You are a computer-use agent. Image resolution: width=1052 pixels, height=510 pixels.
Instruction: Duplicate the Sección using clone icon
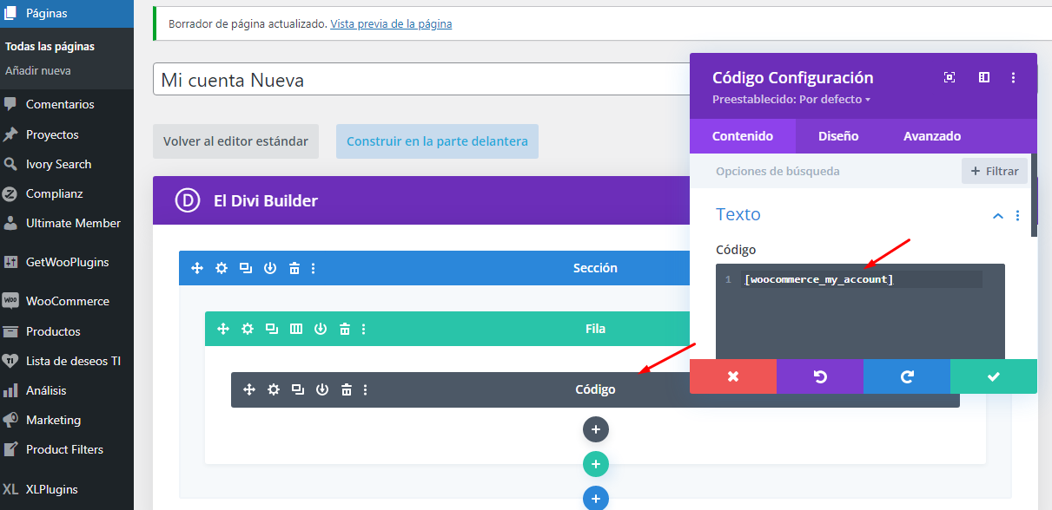pos(246,268)
